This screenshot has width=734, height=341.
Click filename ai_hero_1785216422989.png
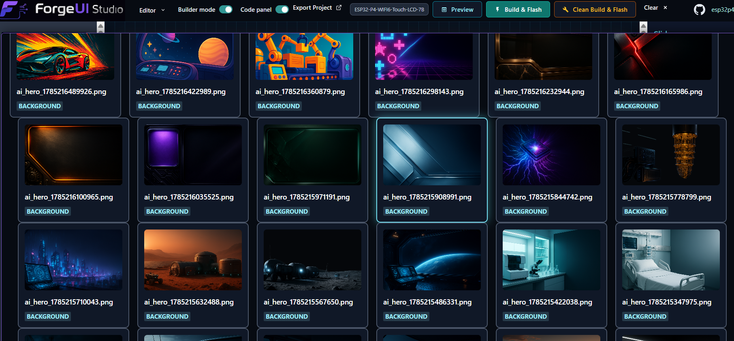tap(181, 92)
